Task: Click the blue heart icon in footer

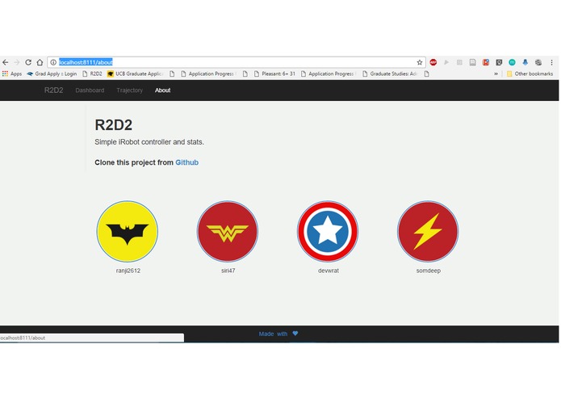Action: 295,333
